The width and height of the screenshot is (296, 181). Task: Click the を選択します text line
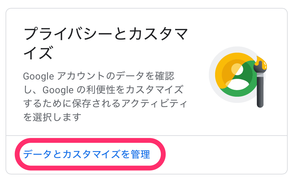pos(52,117)
